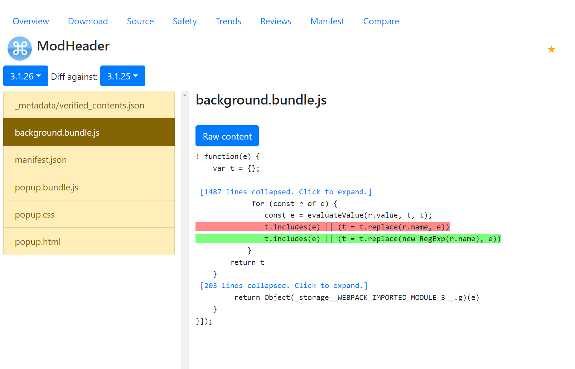Image resolution: width=575 pixels, height=369 pixels.
Task: Open the Reviews tab
Action: coord(276,21)
